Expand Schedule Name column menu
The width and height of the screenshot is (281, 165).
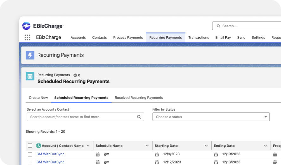147,146
